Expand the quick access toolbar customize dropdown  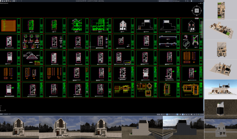point(22,1)
